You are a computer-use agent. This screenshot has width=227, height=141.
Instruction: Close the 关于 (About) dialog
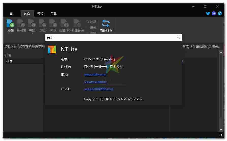pos(178,38)
